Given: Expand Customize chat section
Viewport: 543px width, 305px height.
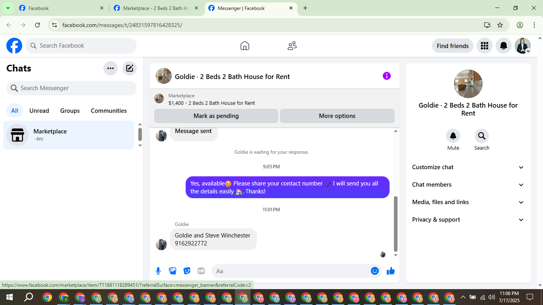Looking at the screenshot, I should (468, 167).
